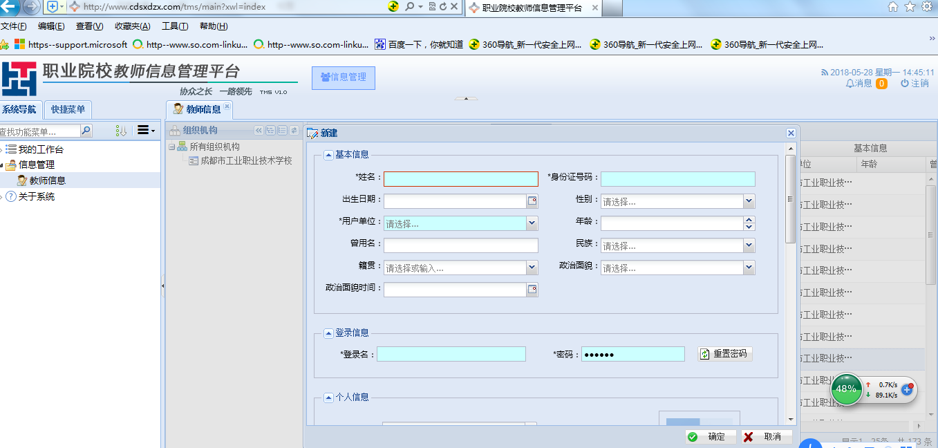This screenshot has width=938, height=448.
Task: Open the 查看(V) menu
Action: pyautogui.click(x=89, y=26)
